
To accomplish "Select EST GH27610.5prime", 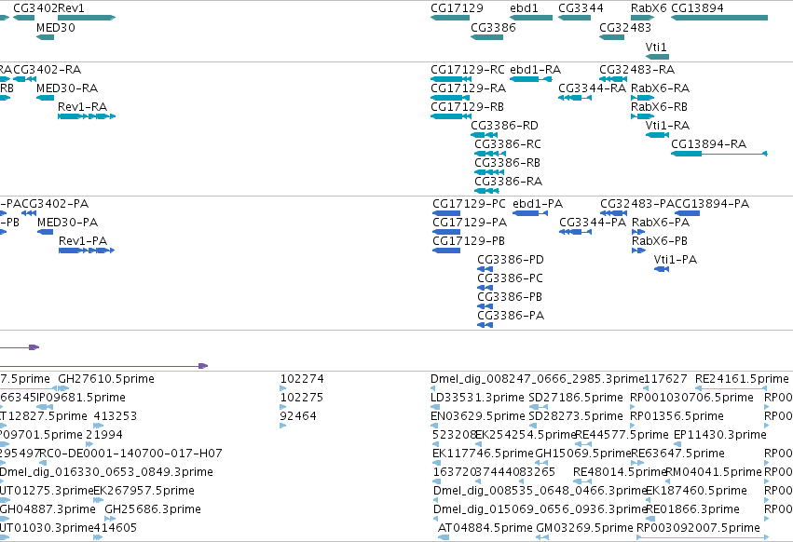I will 106,379.
